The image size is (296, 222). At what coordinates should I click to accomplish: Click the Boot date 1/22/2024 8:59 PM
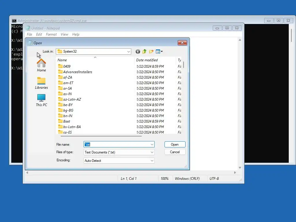[150, 121]
